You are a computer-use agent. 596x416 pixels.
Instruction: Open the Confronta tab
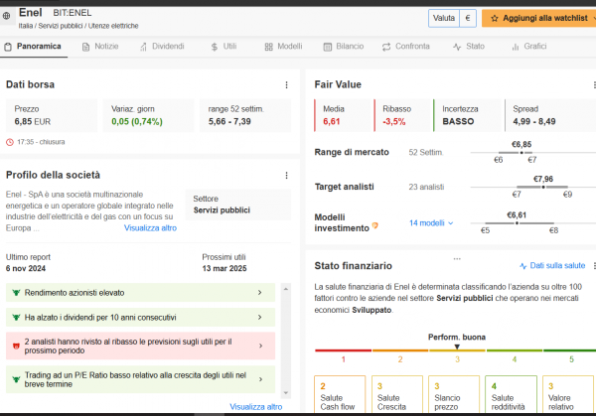[406, 47]
